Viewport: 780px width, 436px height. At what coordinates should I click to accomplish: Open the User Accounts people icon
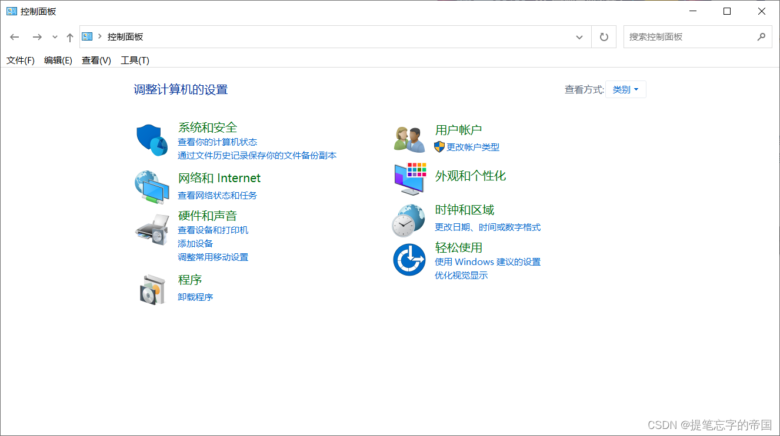(409, 140)
